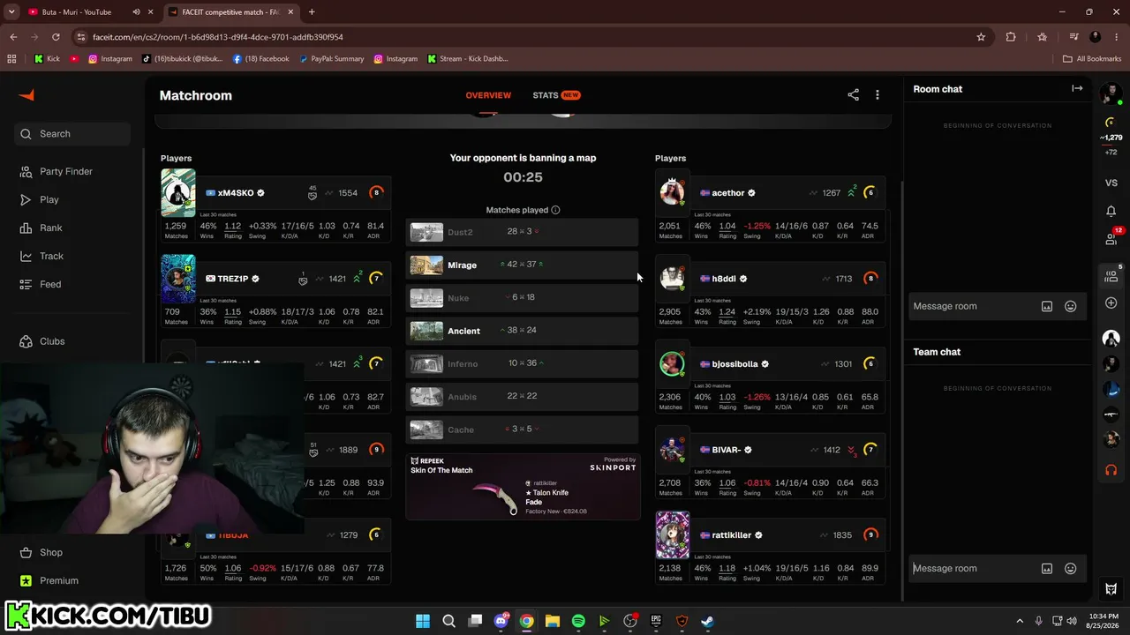Open player xM4SKO's profile name
The width and height of the screenshot is (1130, 635).
(x=236, y=193)
